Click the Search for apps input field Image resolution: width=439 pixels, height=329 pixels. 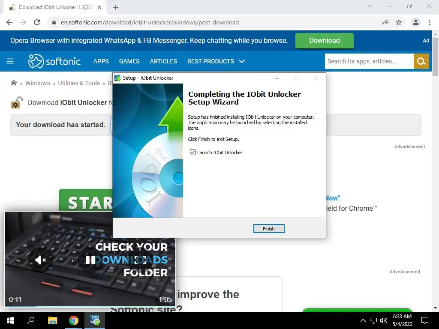click(x=369, y=61)
